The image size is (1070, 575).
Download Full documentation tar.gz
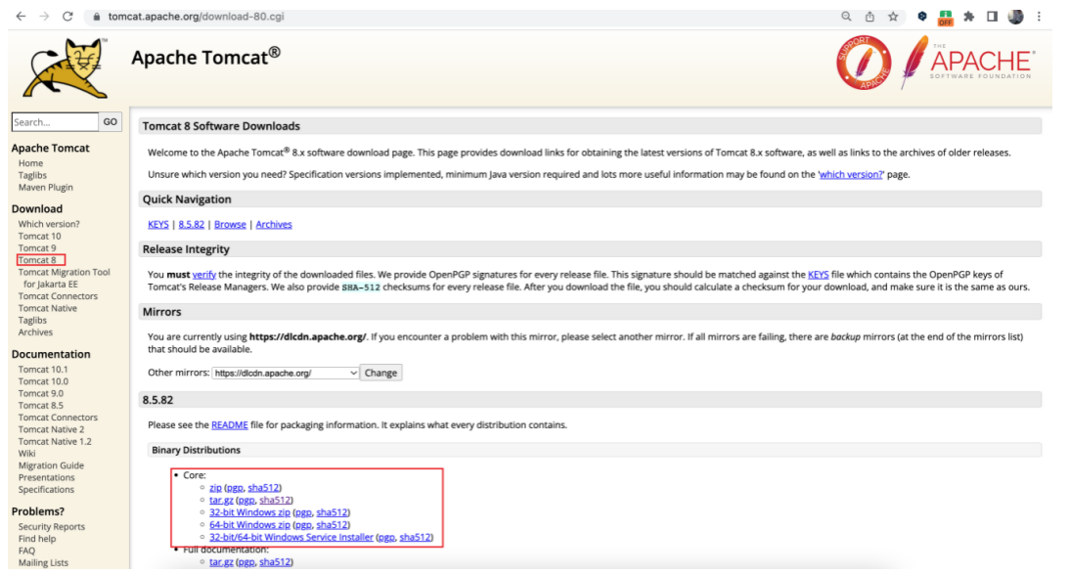pos(221,562)
